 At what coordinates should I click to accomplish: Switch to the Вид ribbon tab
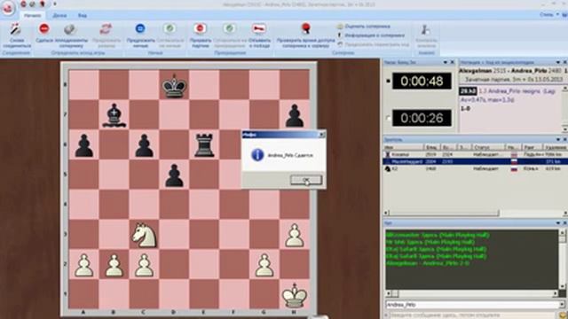83,16
